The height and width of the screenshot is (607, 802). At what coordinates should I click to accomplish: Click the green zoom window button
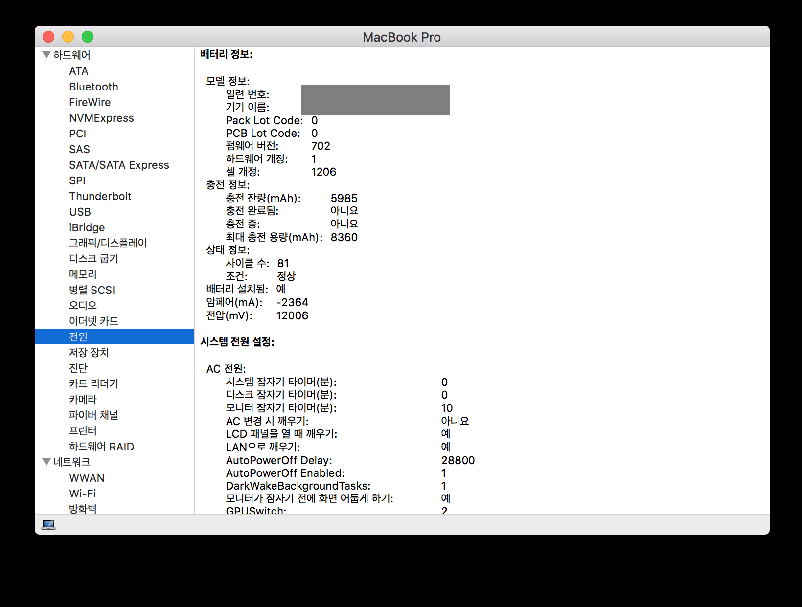(x=88, y=37)
